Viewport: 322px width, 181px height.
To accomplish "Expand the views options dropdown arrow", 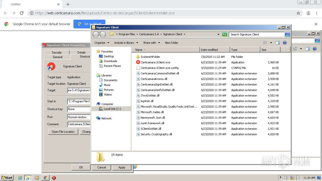I will coord(271,43).
